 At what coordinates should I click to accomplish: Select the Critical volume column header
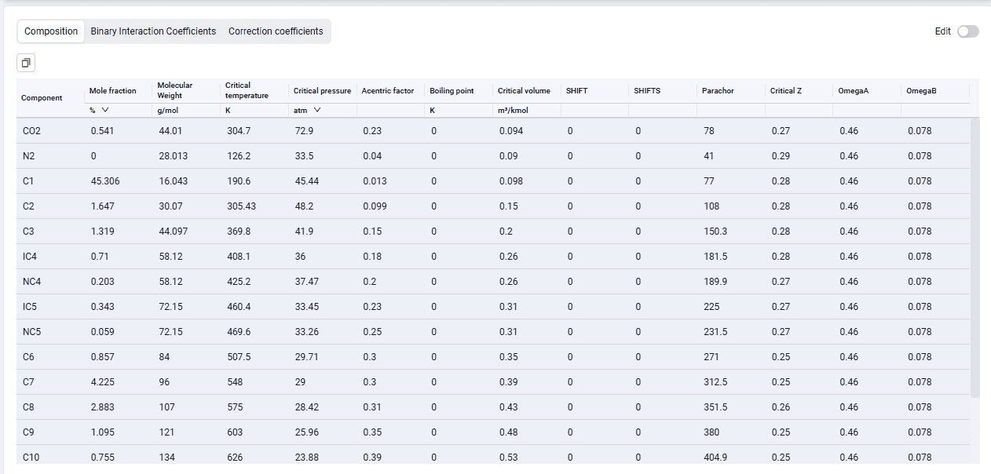pos(524,91)
